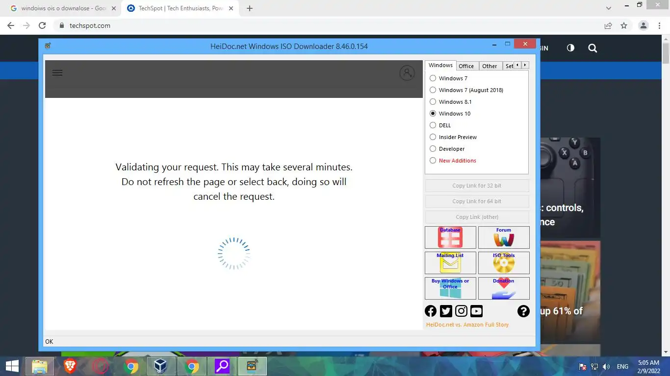The width and height of the screenshot is (670, 376).
Task: Open File Explorer from the taskbar
Action: click(40, 366)
